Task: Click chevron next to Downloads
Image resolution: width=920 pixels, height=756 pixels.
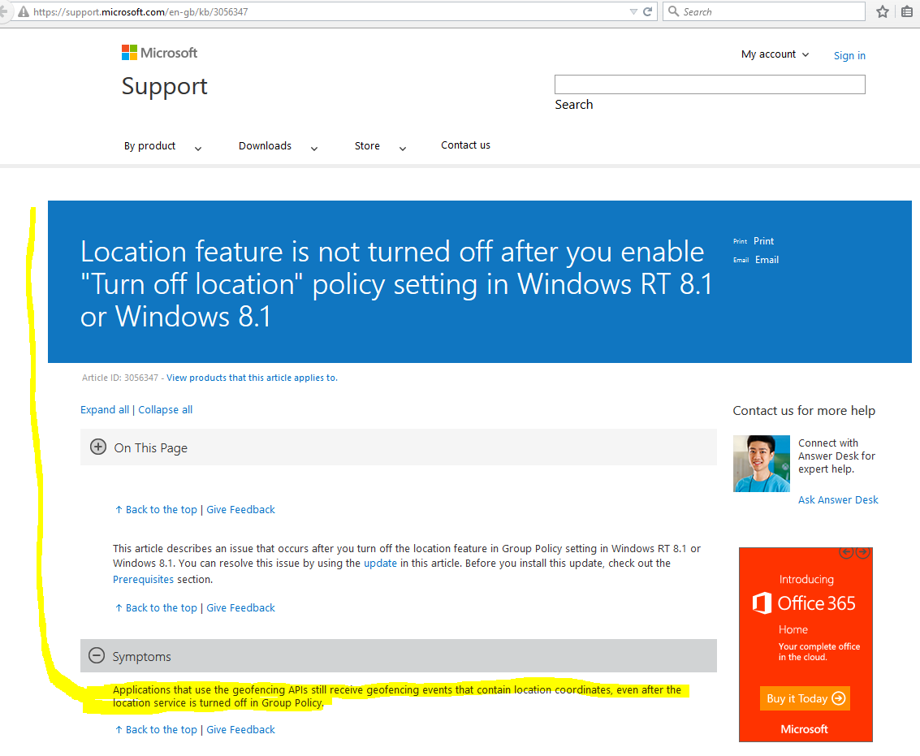Action: tap(314, 149)
